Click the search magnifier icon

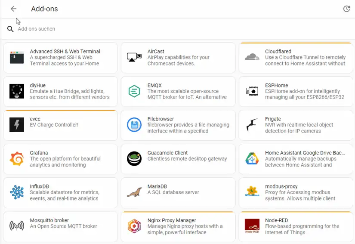coord(11,29)
